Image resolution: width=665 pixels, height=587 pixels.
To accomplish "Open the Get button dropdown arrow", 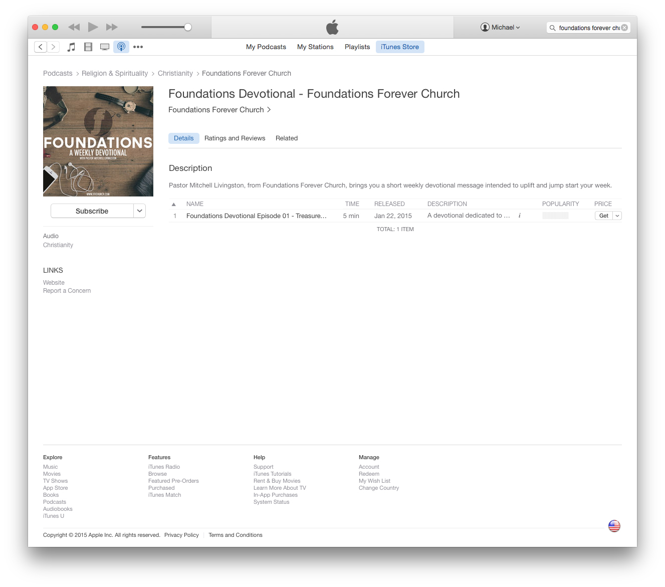I will pyautogui.click(x=617, y=216).
